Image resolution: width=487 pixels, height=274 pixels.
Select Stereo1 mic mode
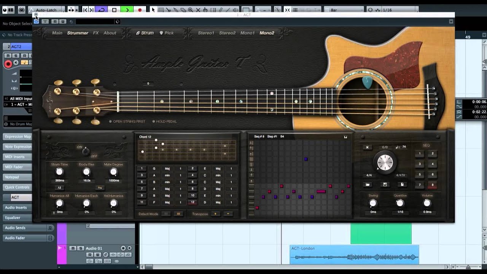click(206, 33)
